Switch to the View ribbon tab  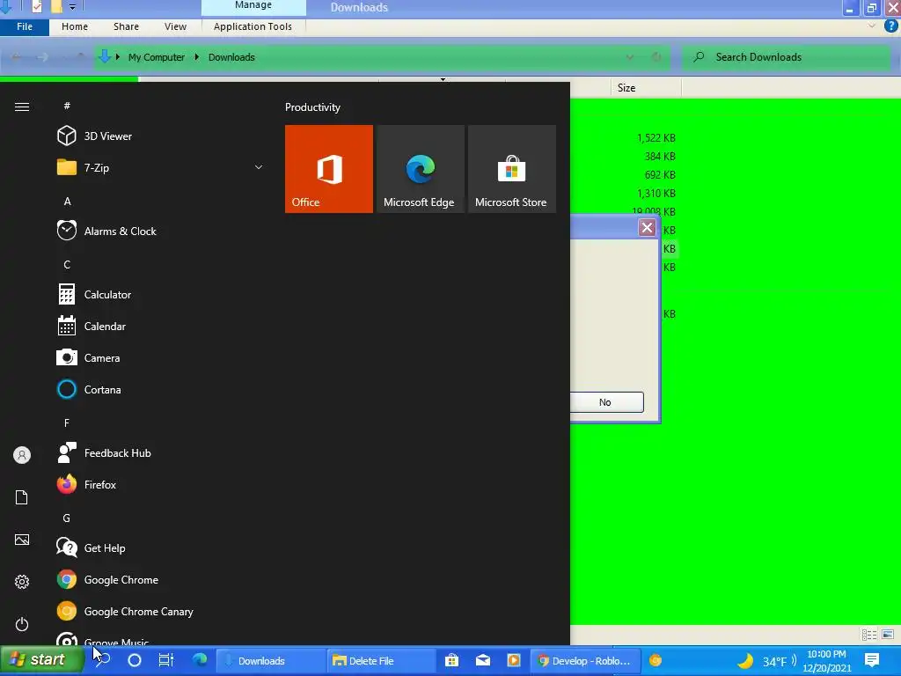175,26
